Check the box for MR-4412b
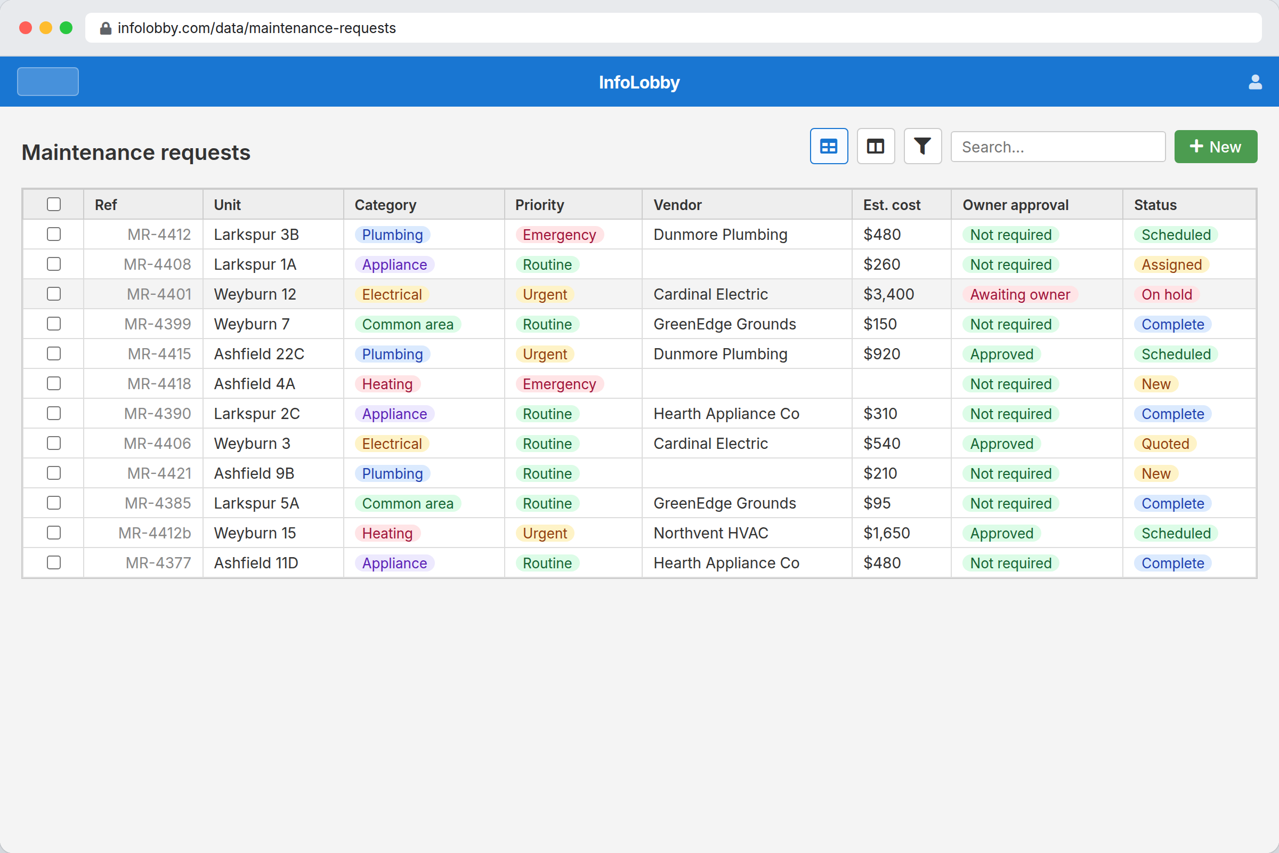 tap(54, 533)
